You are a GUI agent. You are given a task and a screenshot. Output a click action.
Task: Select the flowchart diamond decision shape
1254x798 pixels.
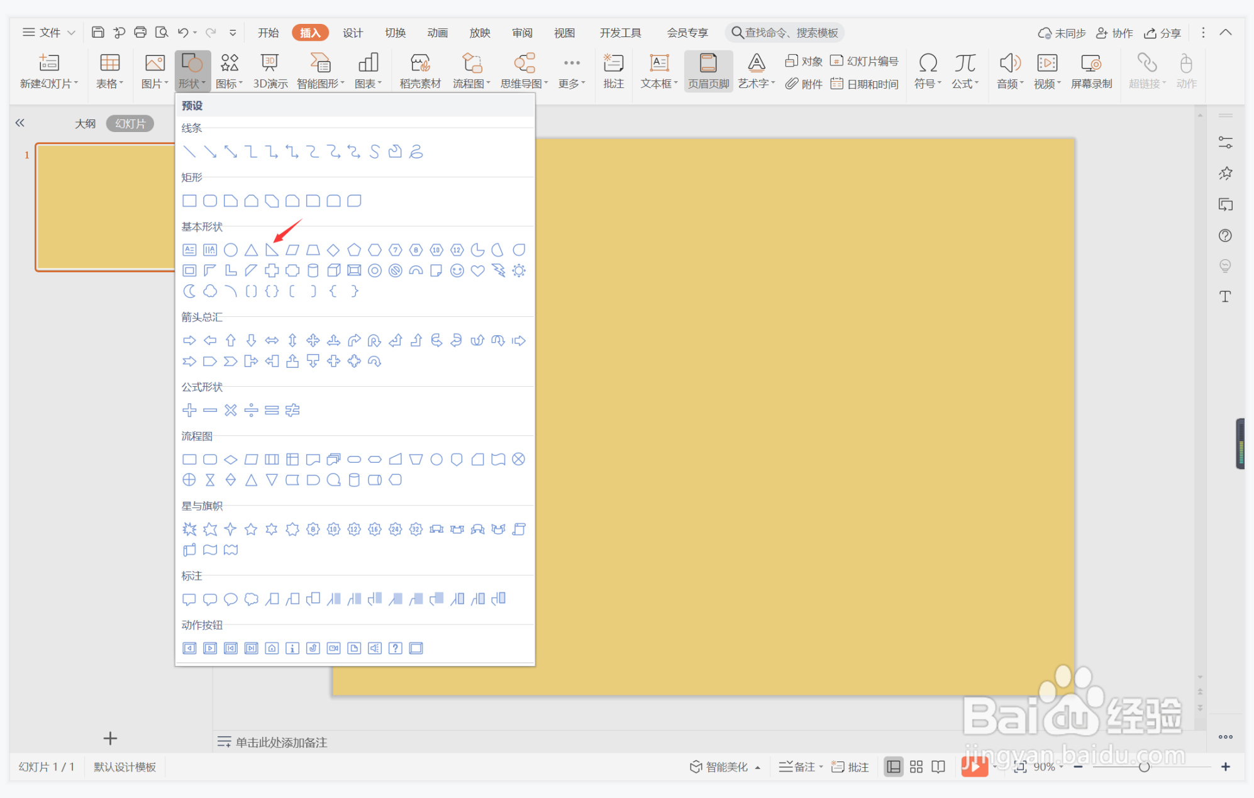pos(231,460)
